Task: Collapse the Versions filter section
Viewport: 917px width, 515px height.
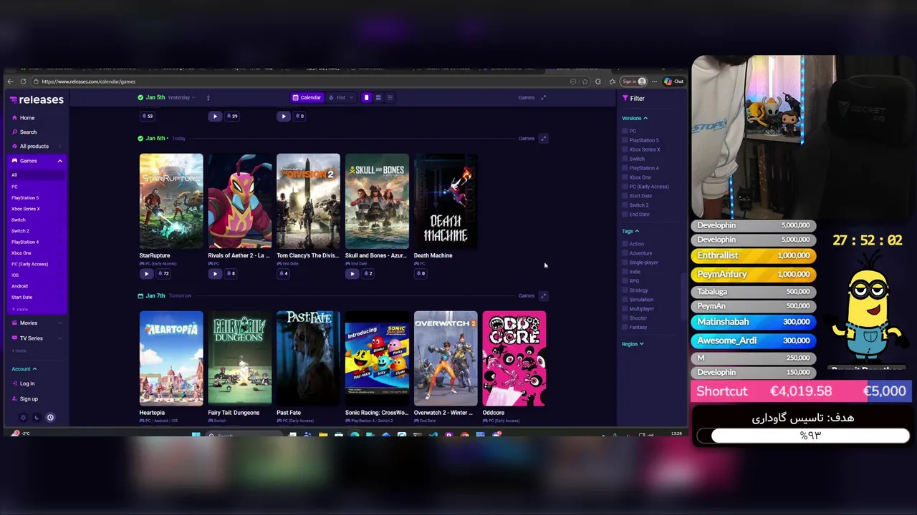Action: (635, 118)
